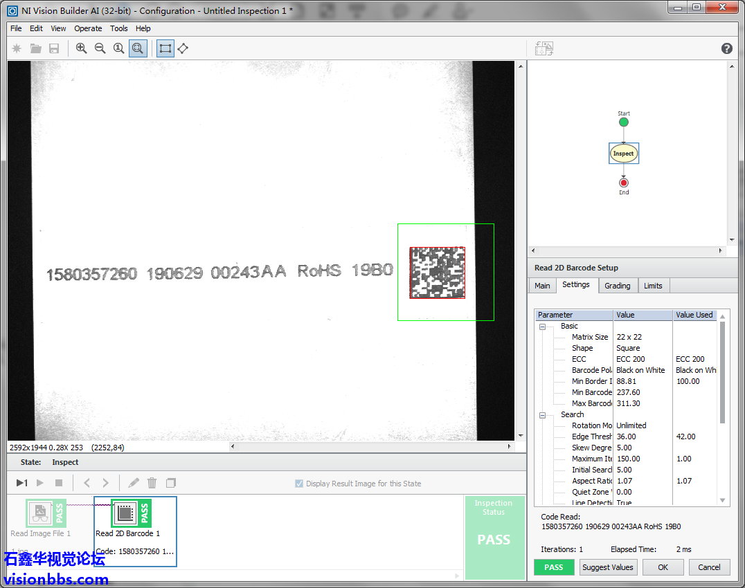Switch to the Limits tab

(x=653, y=286)
